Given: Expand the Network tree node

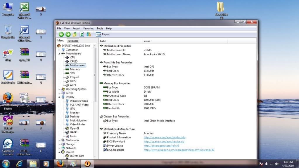Looking at the screenshot, I should [59, 148].
